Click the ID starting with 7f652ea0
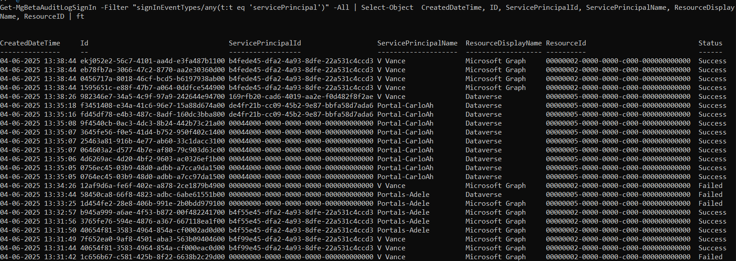Image resolution: width=736 pixels, height=261 pixels. click(153, 239)
